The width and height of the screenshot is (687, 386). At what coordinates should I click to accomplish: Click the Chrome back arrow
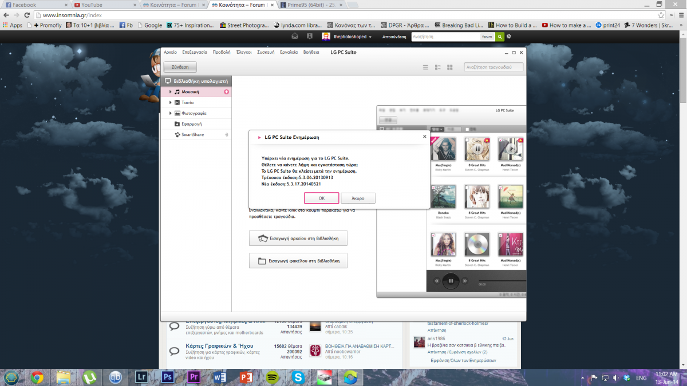[6, 15]
